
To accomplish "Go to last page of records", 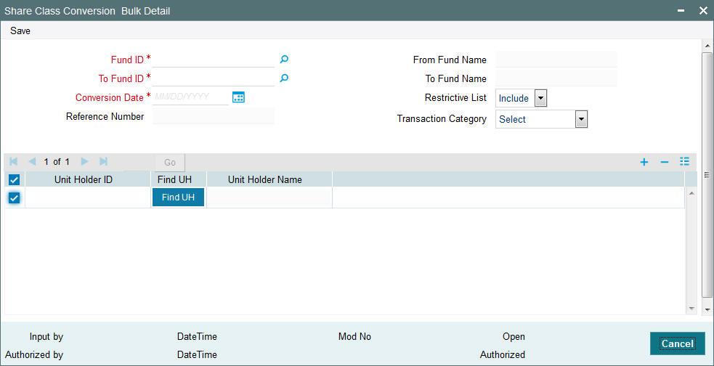I will 103,162.
